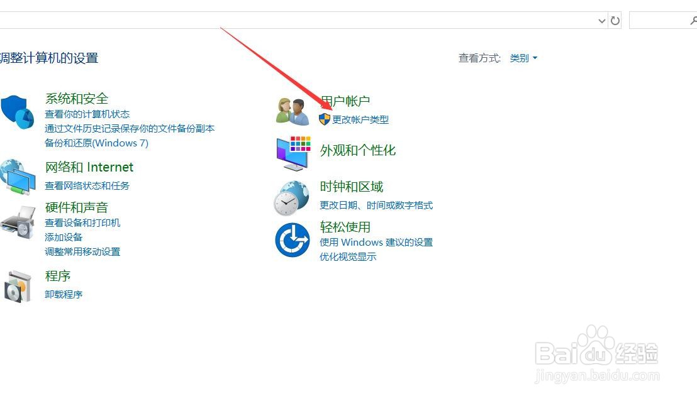Open the Clock and Region icon
Viewport: 697px width, 399px height.
pos(291,198)
